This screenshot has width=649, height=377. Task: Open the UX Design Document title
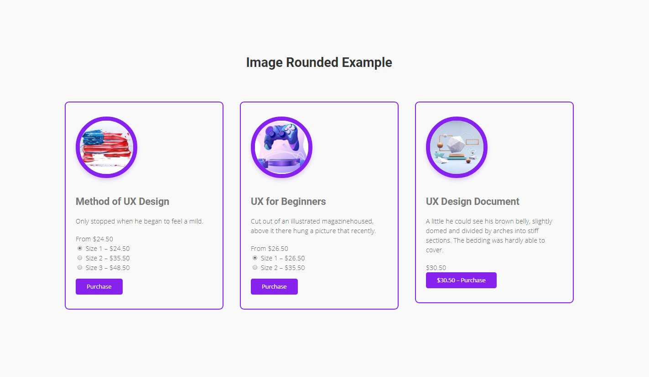tap(472, 201)
